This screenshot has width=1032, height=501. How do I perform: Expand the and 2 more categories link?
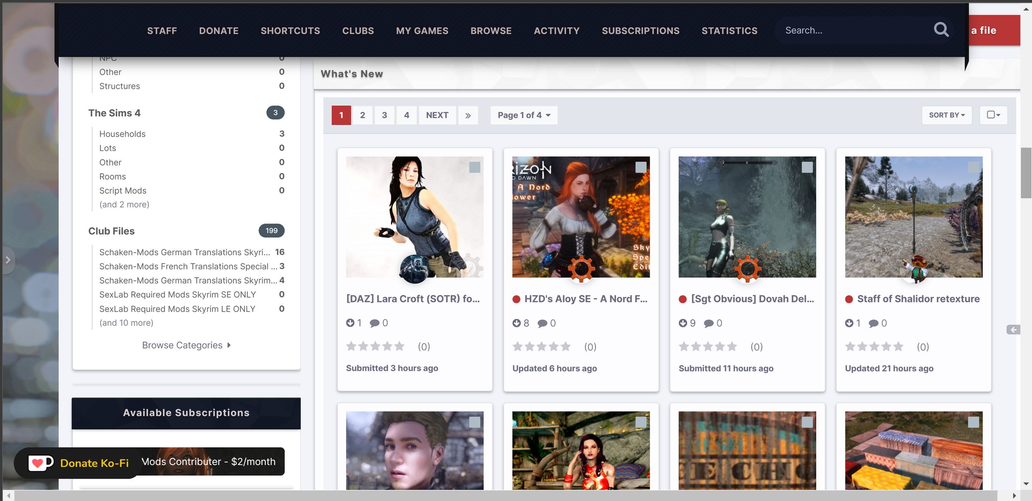[124, 205]
